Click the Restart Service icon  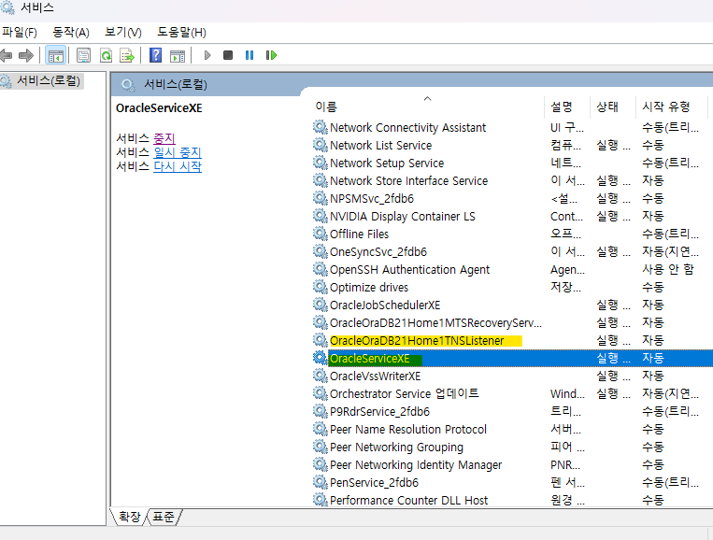[271, 55]
